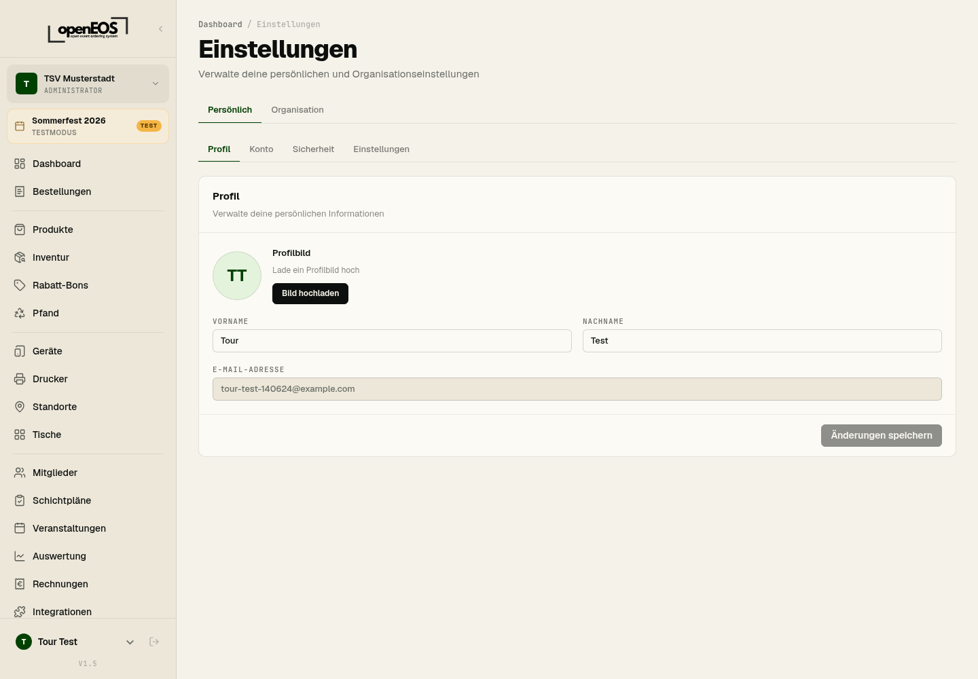The image size is (978, 679).
Task: Click the Schichtpläne clipboard icon
Action: tap(20, 500)
